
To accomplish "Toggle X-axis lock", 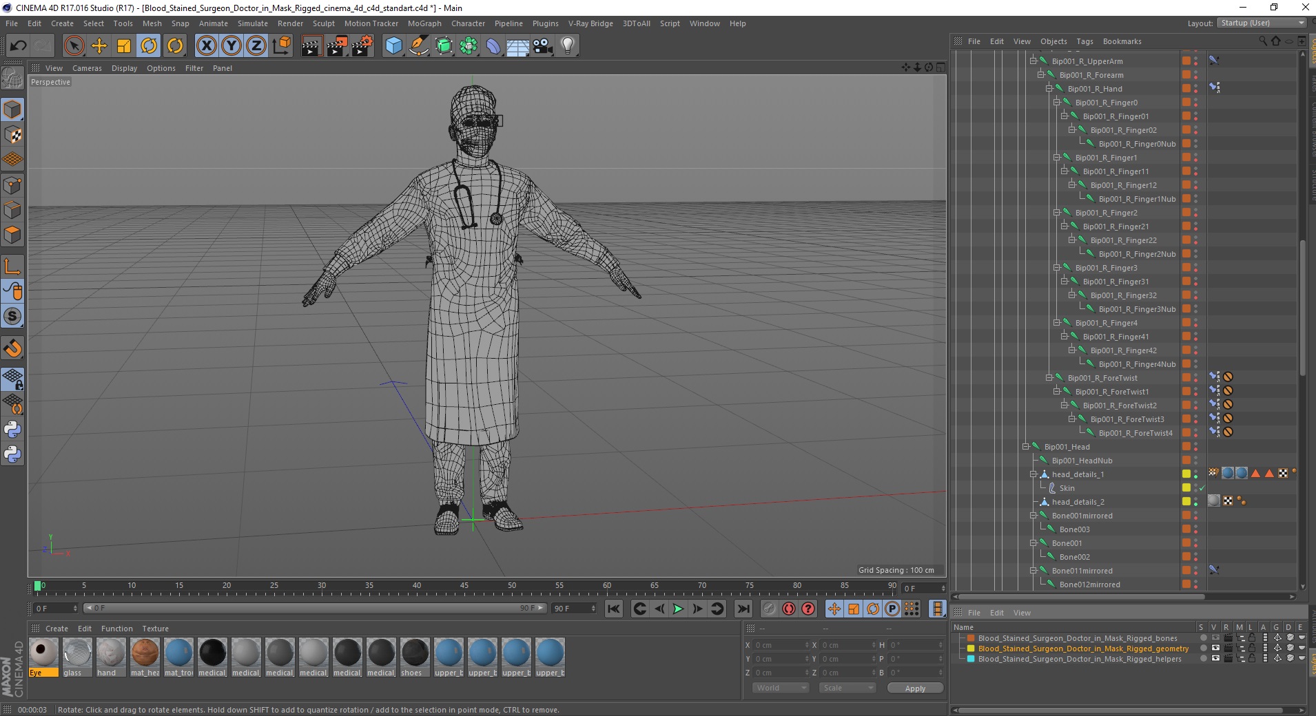I will (x=206, y=46).
